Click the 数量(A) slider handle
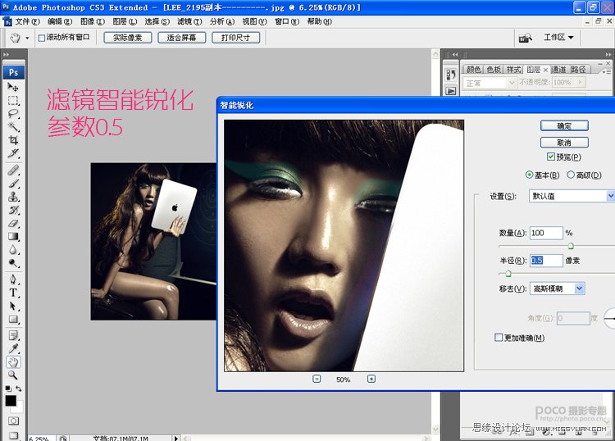615x441 pixels. [x=571, y=246]
